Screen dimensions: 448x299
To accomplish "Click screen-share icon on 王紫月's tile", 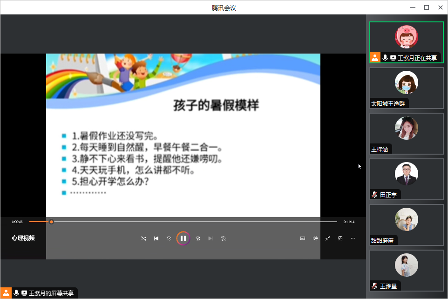I will (x=393, y=58).
